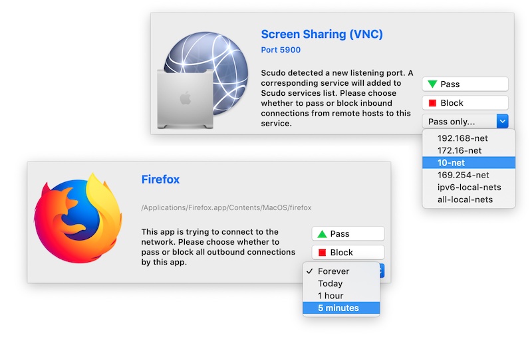Click Pass button for Screen Sharing
The image size is (532, 351).
(465, 84)
